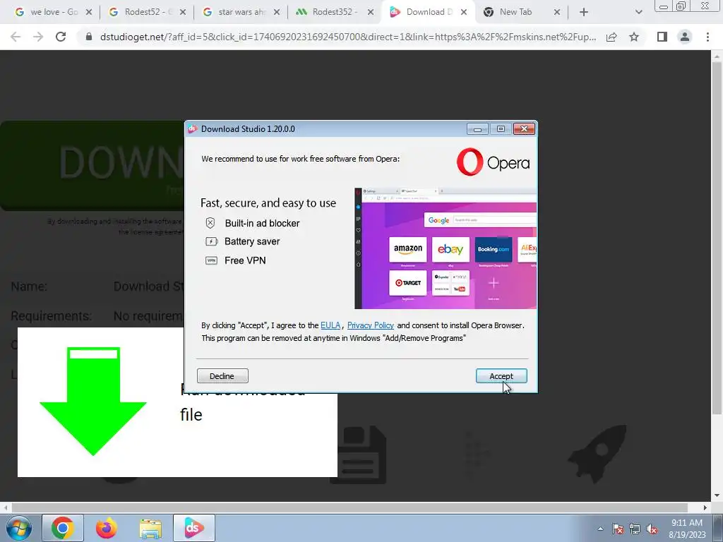Click the horizontal page scrollbar

(349, 507)
